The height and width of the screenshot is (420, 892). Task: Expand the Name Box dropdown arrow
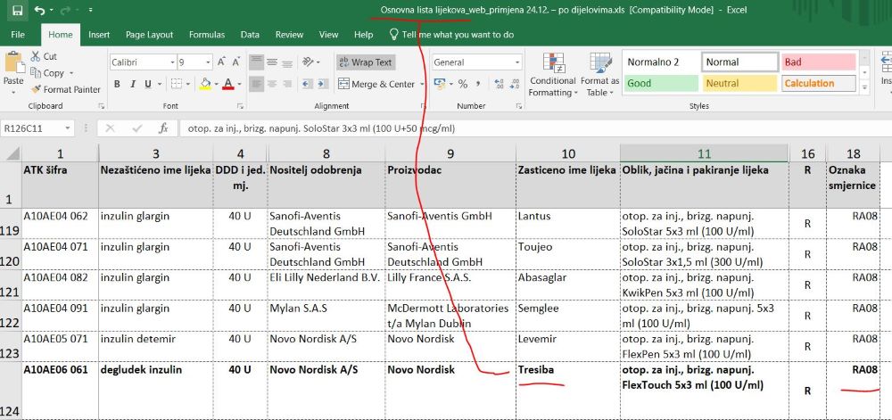69,128
